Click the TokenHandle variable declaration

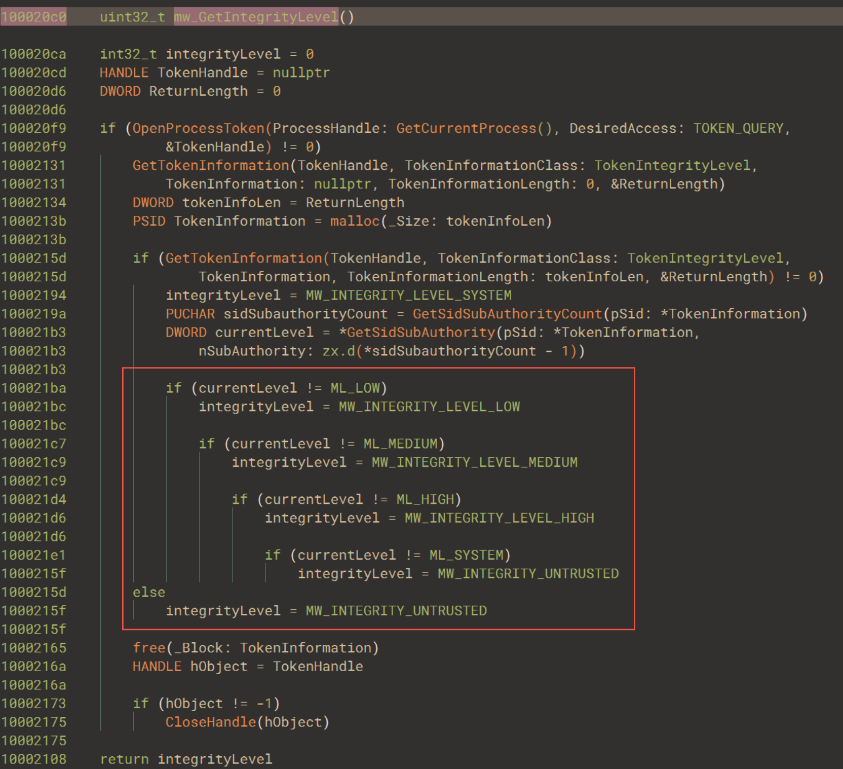(x=202, y=72)
